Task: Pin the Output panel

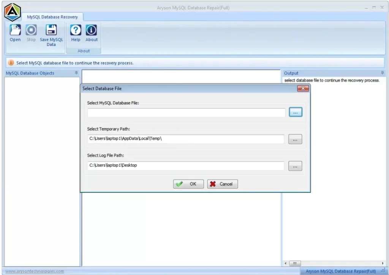Action: [x=383, y=73]
